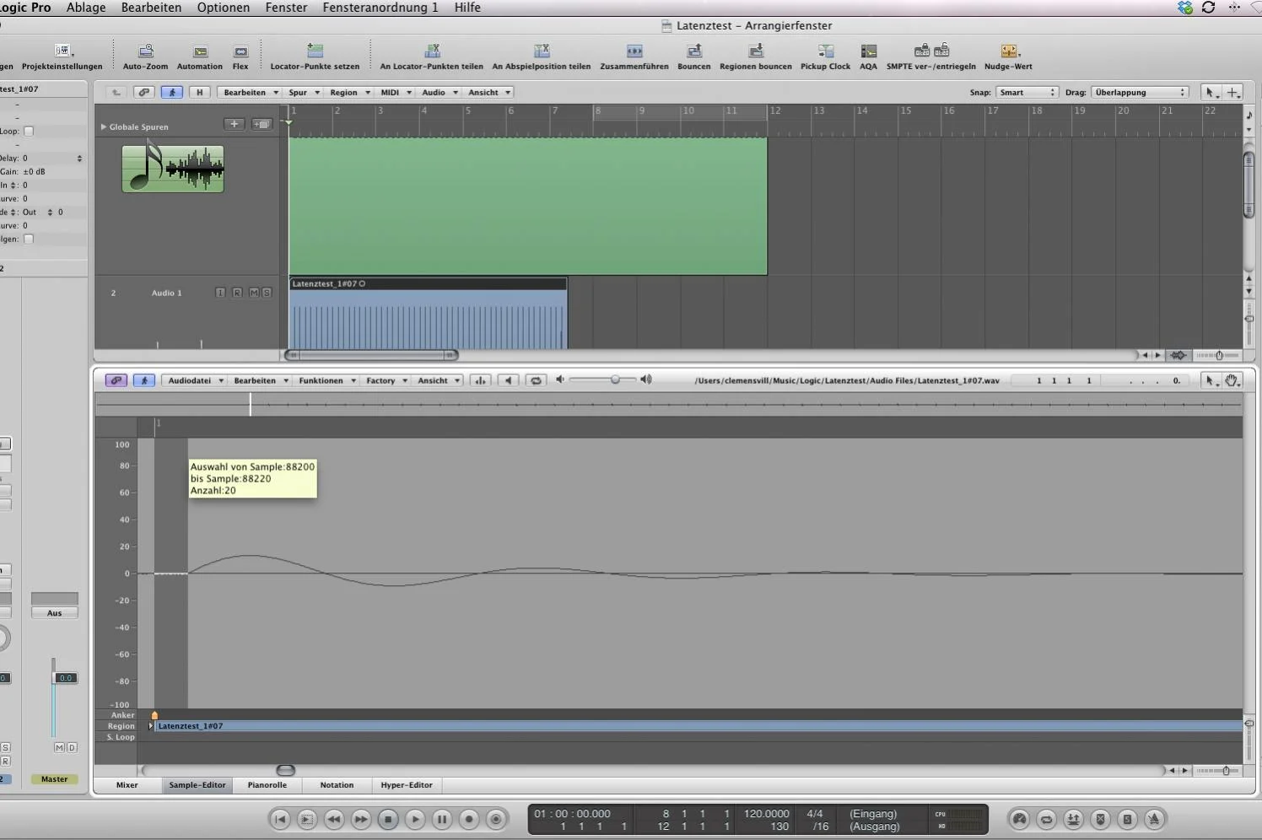The image size is (1262, 840).
Task: Open the Automation toolbar icon
Action: (200, 51)
